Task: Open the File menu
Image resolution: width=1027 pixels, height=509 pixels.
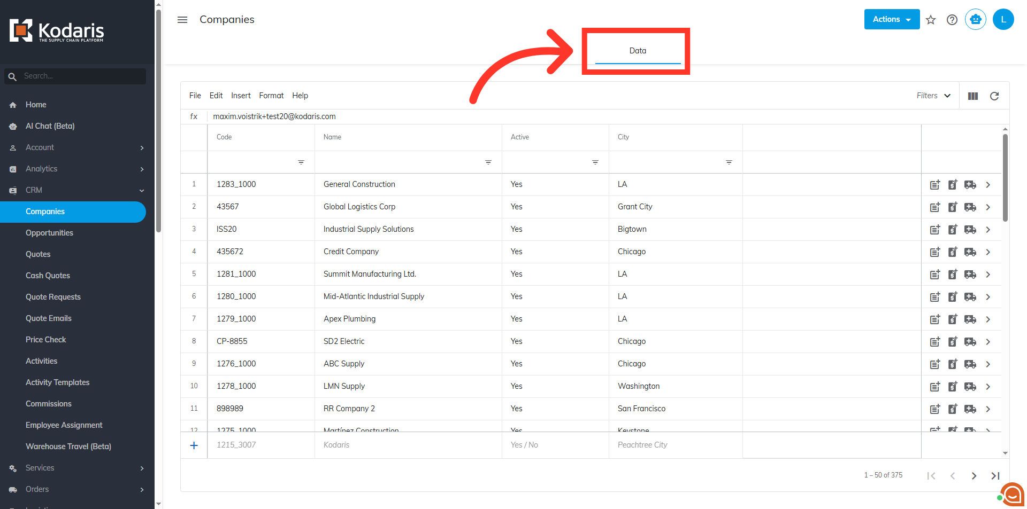Action: pyautogui.click(x=195, y=96)
